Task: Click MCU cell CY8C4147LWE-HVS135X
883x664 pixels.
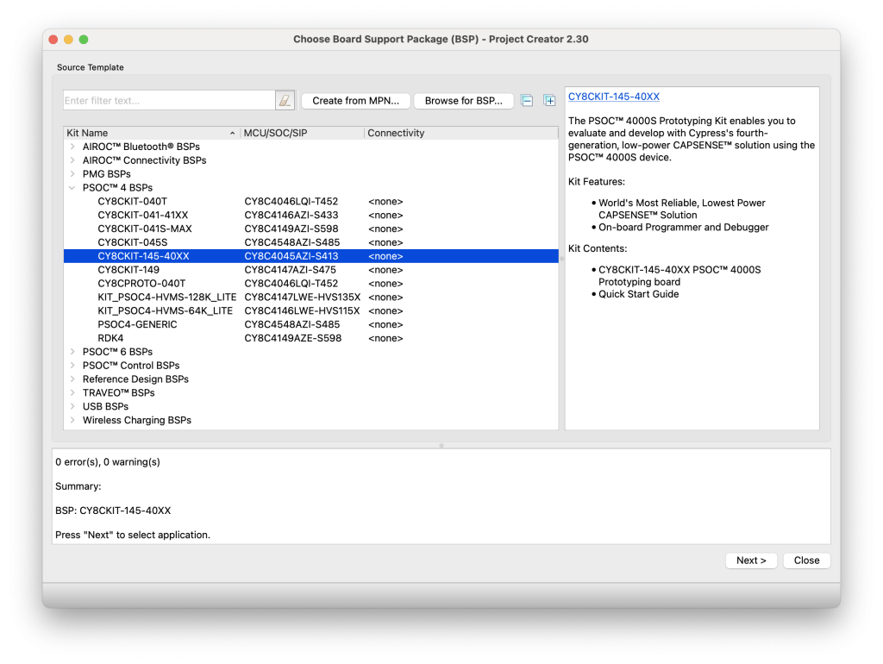Action: (x=303, y=298)
